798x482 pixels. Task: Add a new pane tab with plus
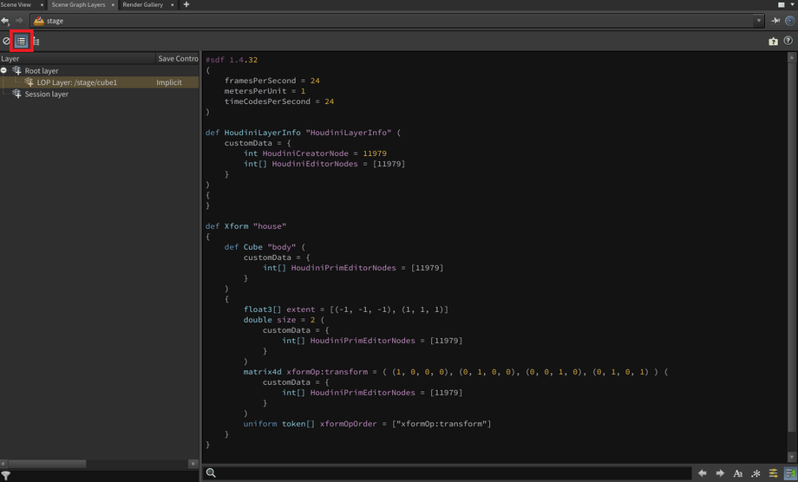pos(186,5)
